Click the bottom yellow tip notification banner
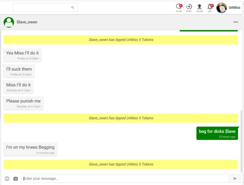This screenshot has height=185, width=244. (121, 164)
